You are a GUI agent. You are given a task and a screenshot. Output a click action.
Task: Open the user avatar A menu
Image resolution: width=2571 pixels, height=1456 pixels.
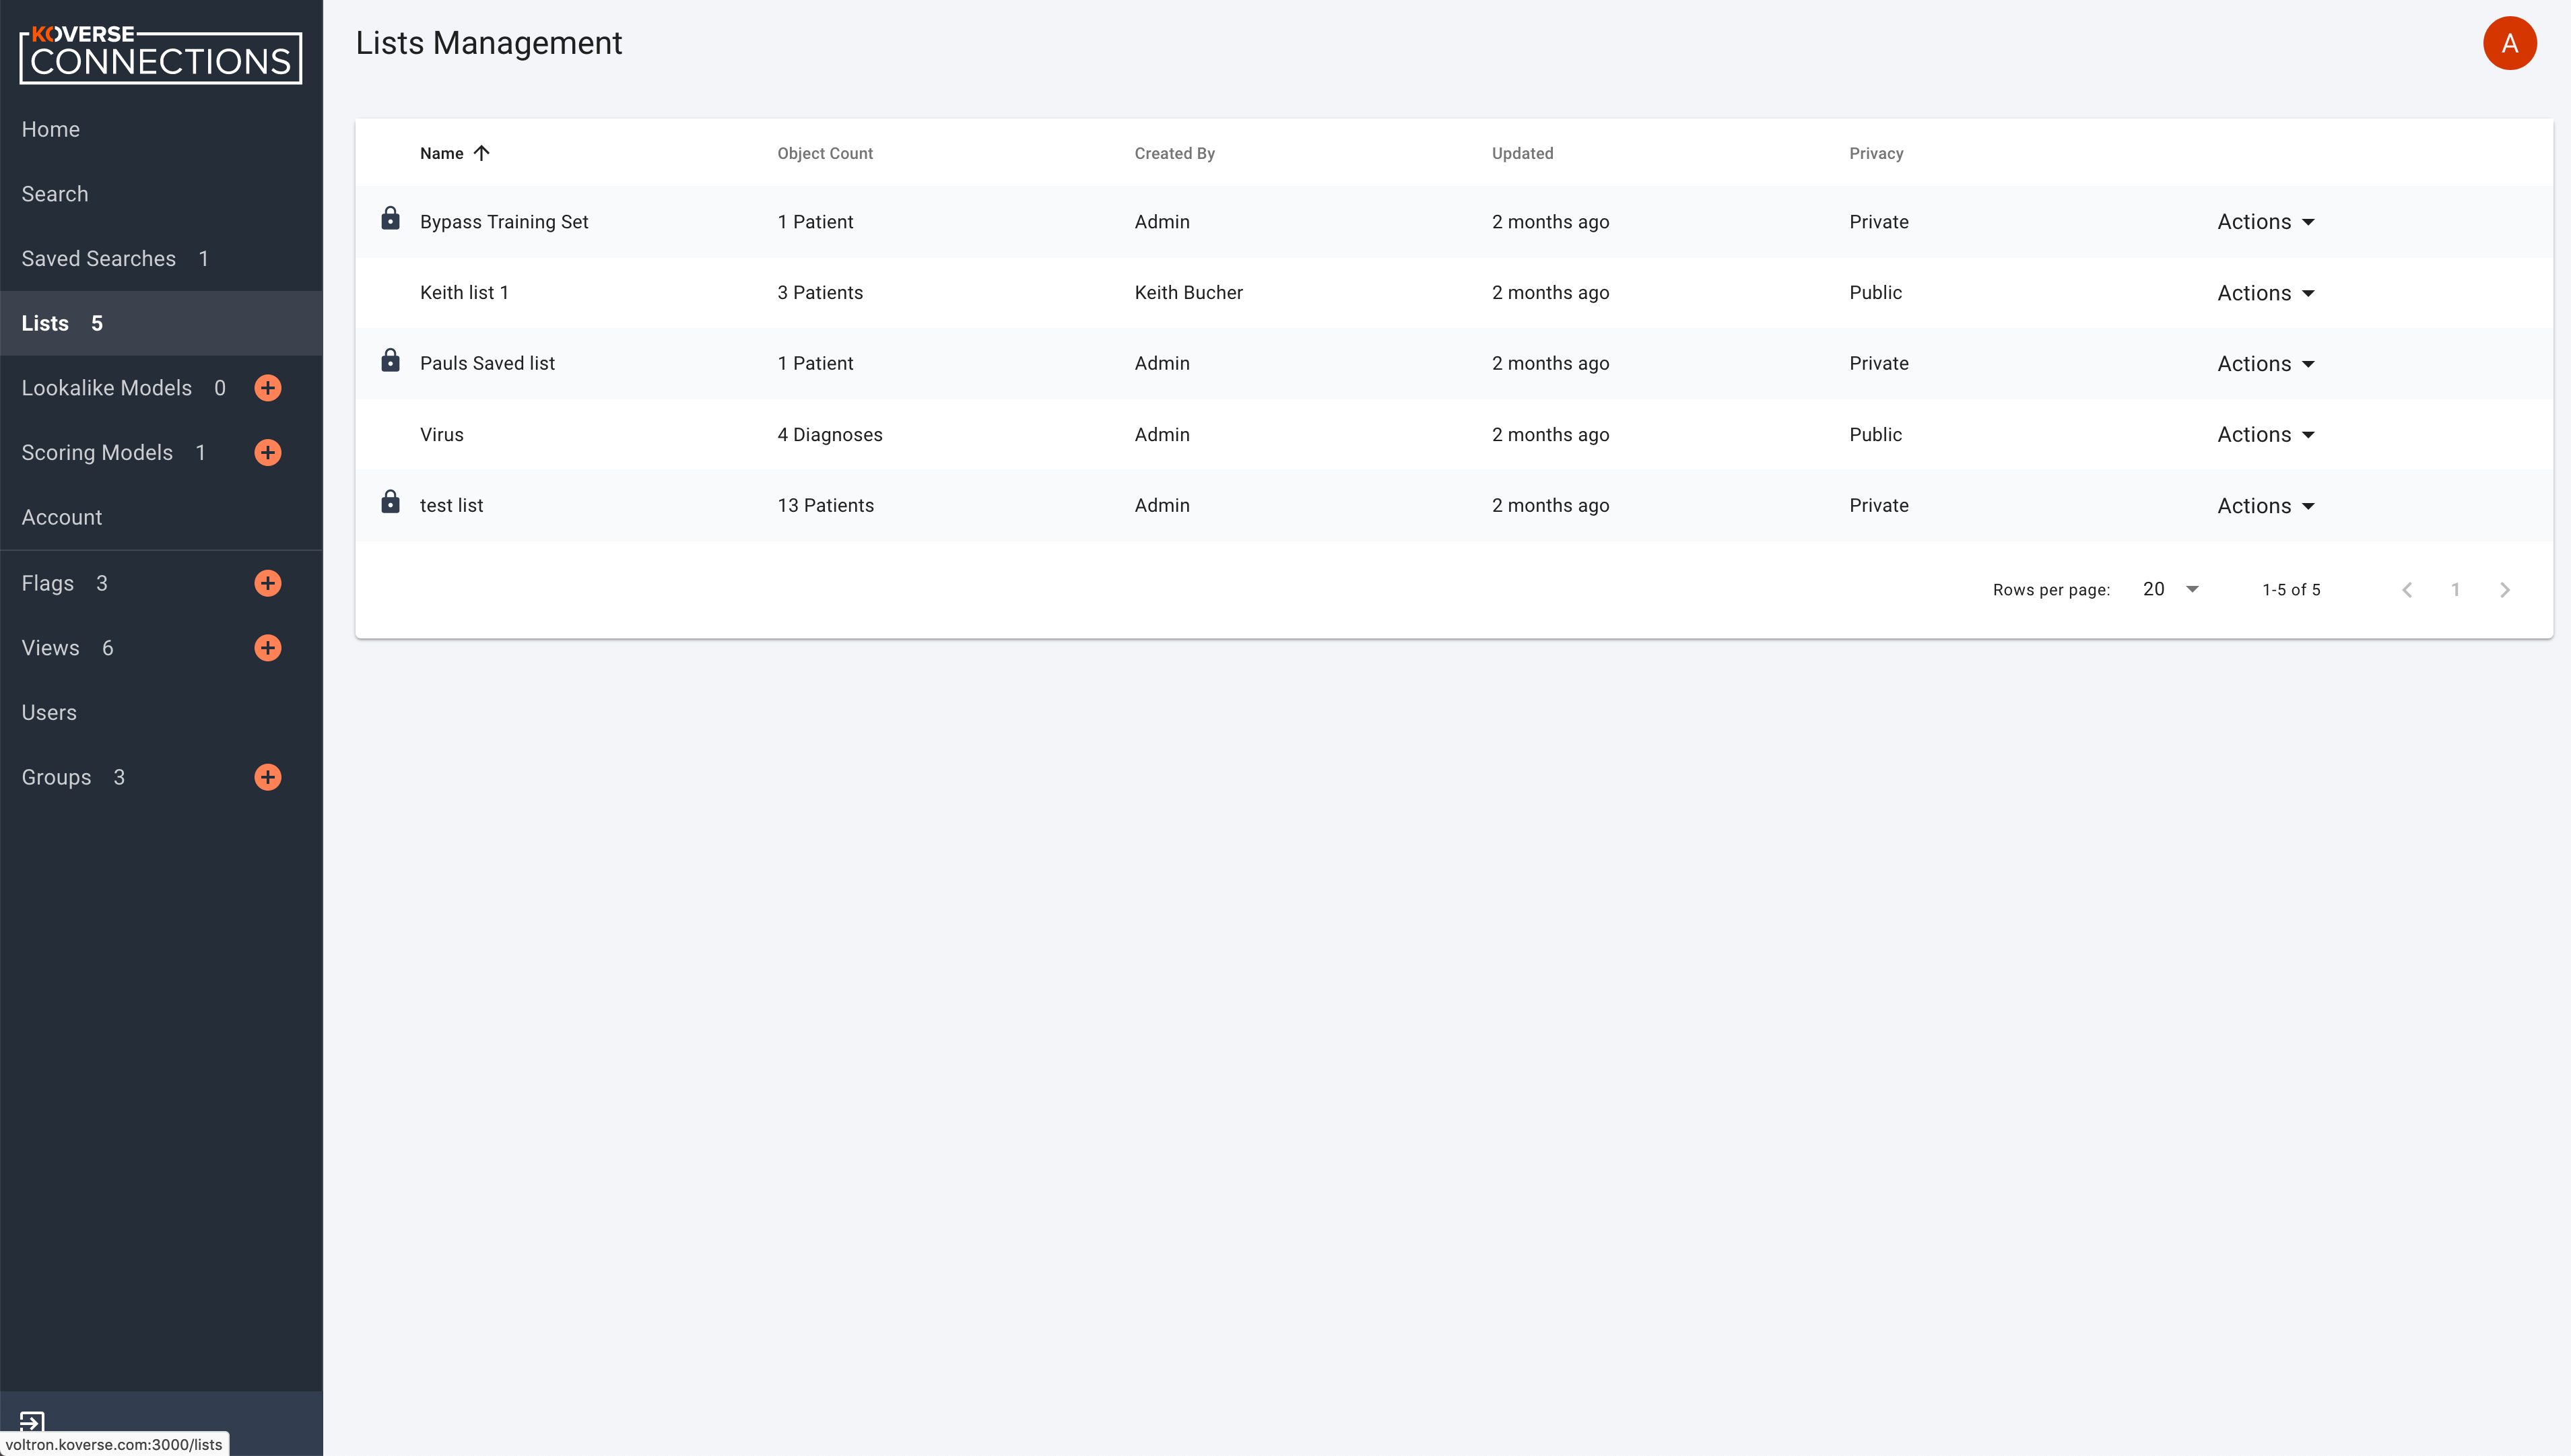(2509, 43)
